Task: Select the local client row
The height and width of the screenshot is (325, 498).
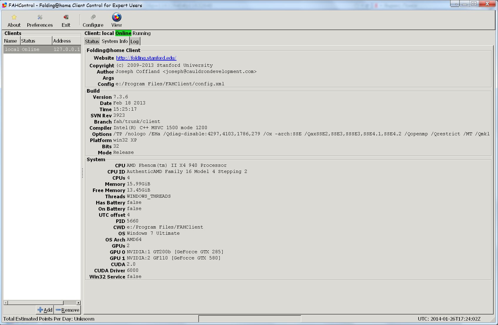Action: tap(42, 49)
